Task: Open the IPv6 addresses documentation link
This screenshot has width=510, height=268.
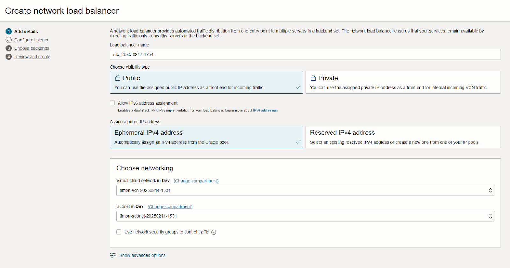Action: tap(265, 110)
